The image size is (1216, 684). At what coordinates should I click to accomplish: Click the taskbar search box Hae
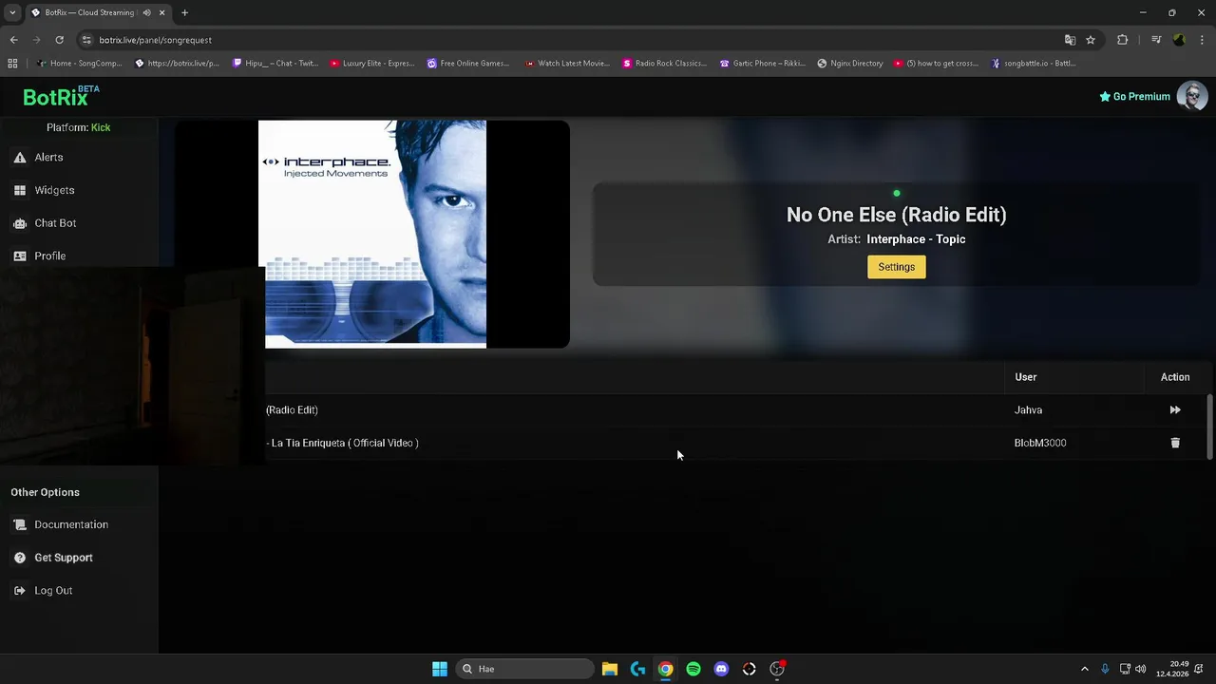[x=525, y=669]
